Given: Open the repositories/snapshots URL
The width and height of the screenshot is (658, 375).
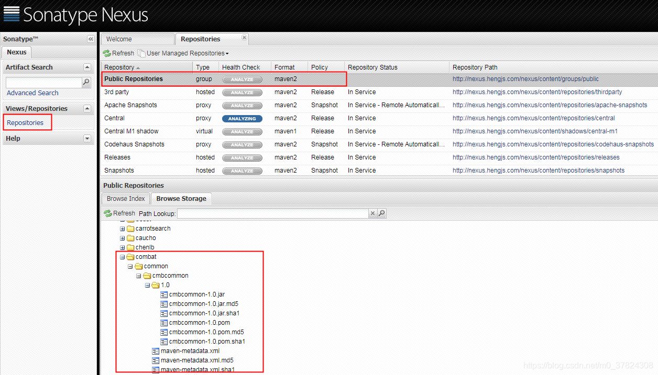Looking at the screenshot, I should [x=539, y=171].
